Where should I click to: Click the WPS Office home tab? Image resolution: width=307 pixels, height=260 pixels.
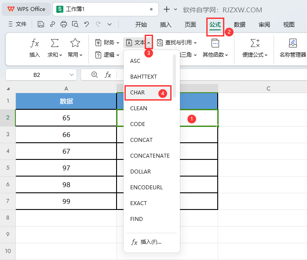tap(26, 9)
